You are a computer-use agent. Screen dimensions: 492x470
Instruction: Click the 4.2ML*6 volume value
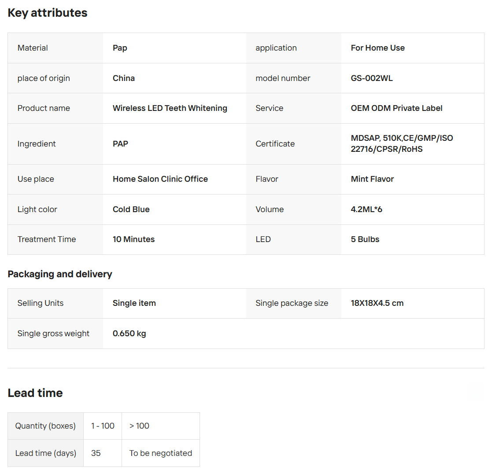[366, 209]
